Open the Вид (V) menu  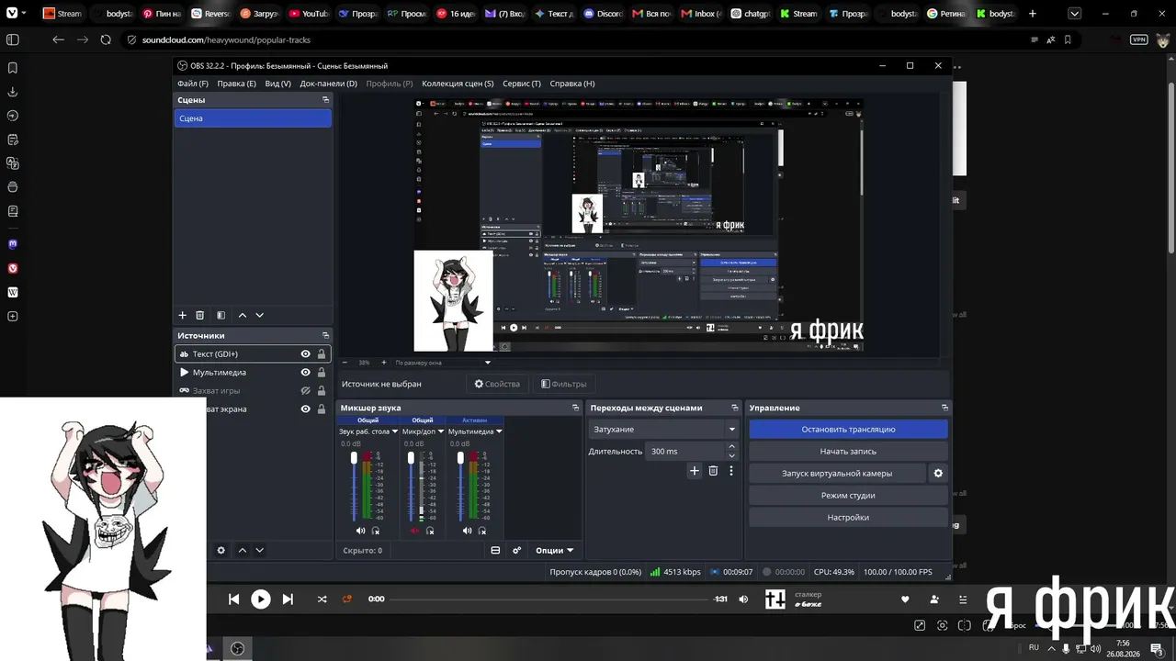278,84
